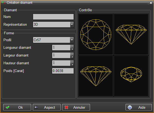This screenshot has height=113, width=154.
Task: Click the Poids [Carat] field showing 0.0038
Action: pos(63,71)
